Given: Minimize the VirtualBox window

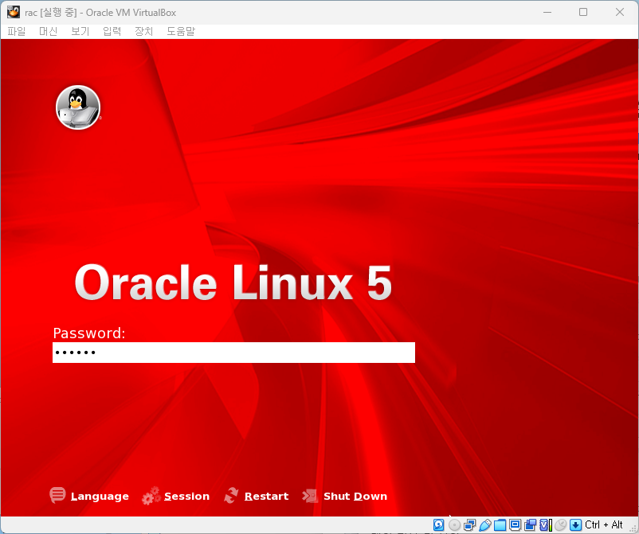Looking at the screenshot, I should (x=547, y=12).
